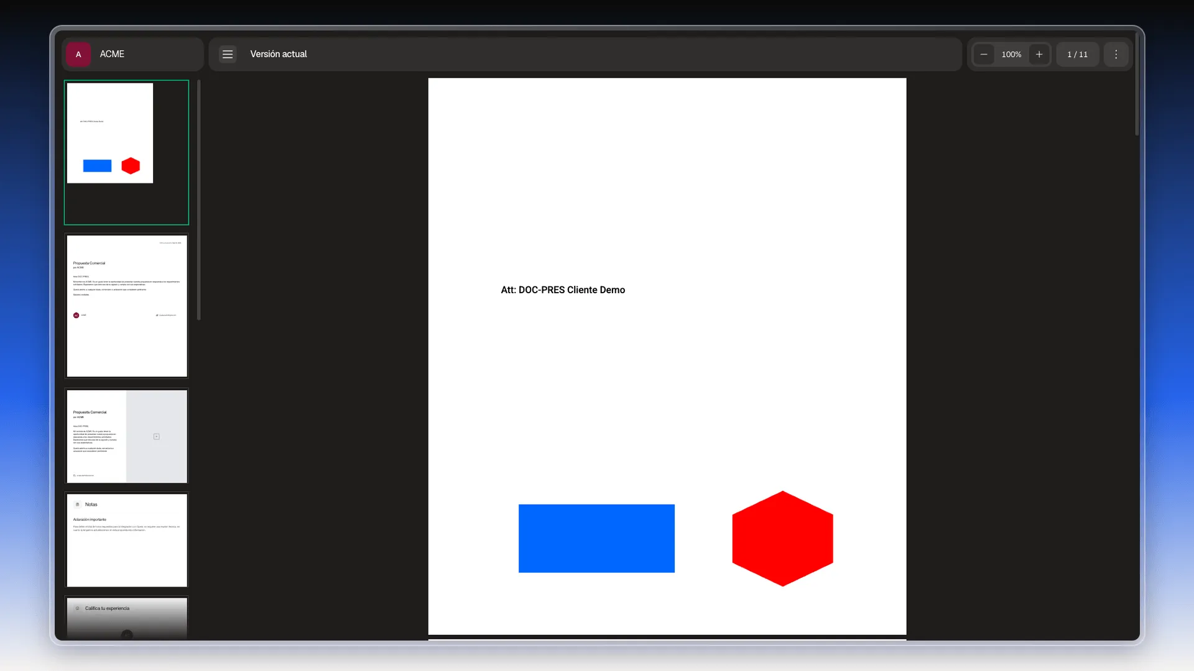The image size is (1194, 671).
Task: Click the ACME avatar letter A icon
Action: pyautogui.click(x=78, y=55)
